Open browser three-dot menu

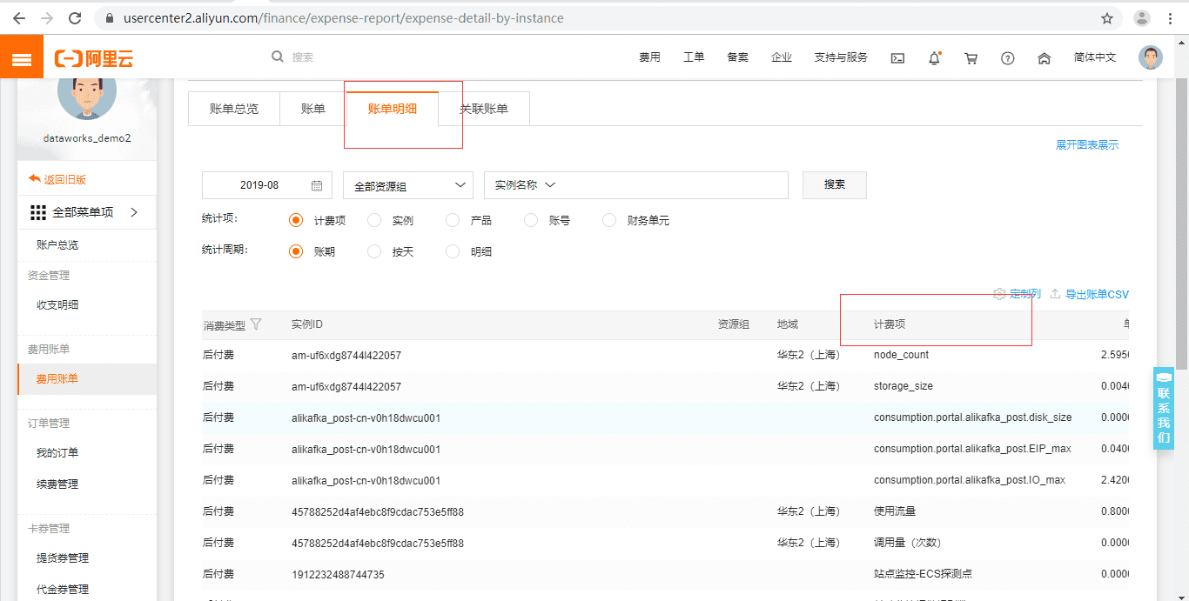pos(1172,18)
